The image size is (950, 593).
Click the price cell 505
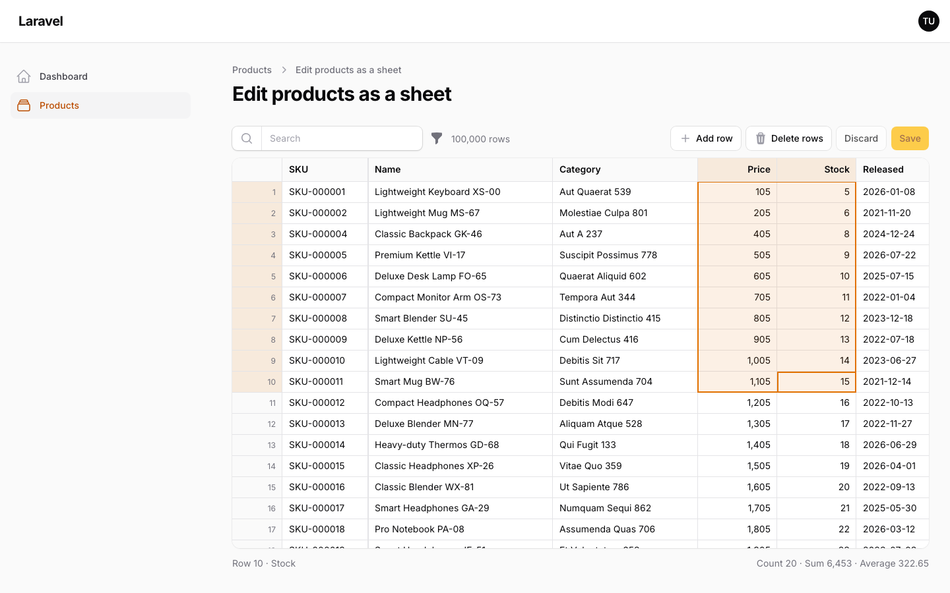pos(738,256)
